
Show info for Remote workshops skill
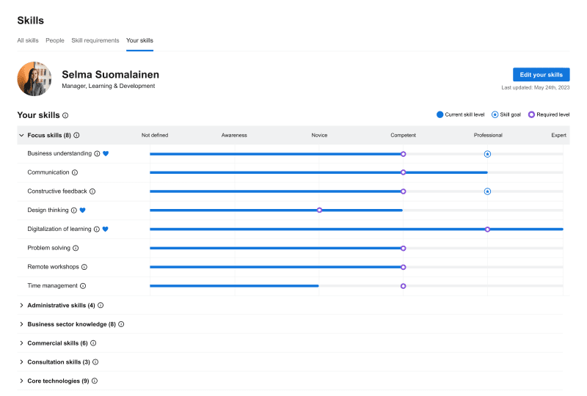84,267
